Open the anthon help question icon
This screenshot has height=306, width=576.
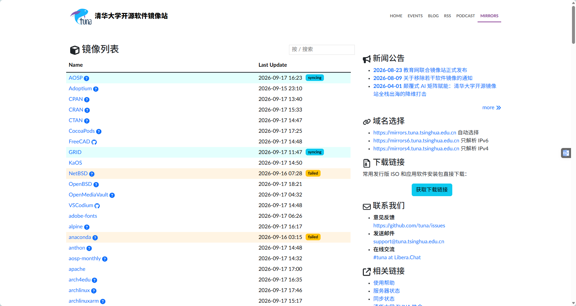89,248
